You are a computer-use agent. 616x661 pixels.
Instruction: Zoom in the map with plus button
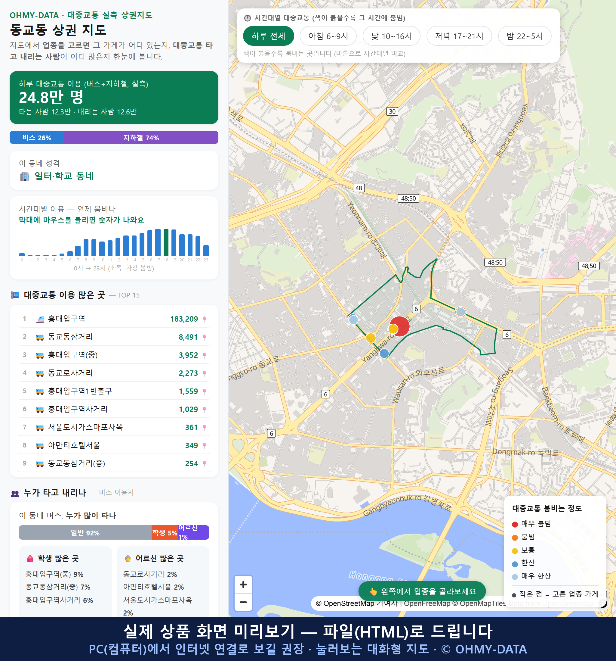click(243, 585)
